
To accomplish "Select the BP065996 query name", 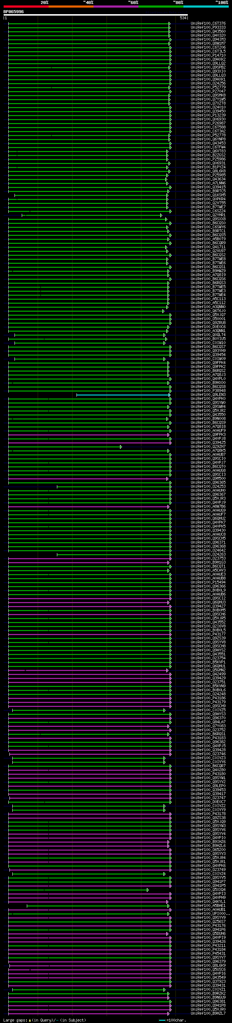I will (13, 12).
